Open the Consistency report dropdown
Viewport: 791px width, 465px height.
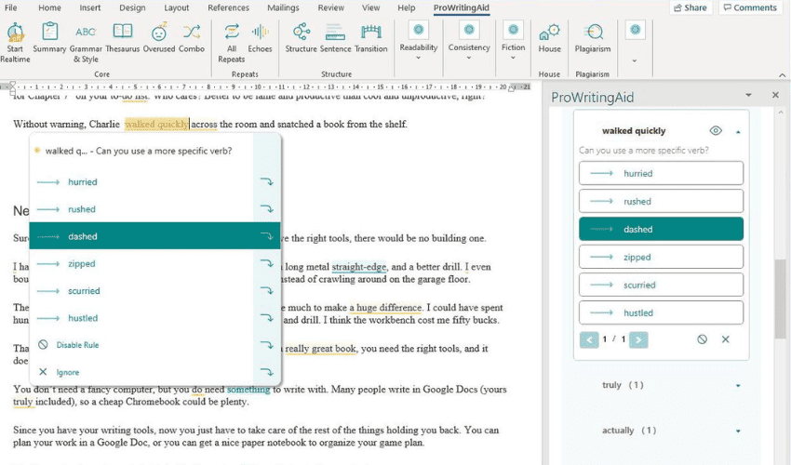point(469,41)
